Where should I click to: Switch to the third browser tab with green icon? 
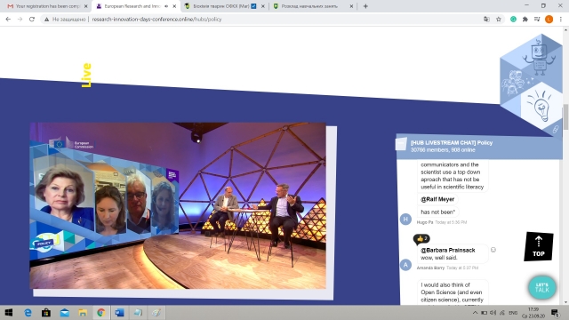[x=222, y=6]
